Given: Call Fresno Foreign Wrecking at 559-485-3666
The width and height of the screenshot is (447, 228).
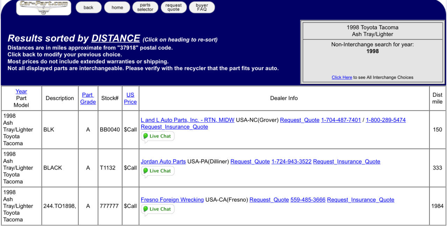Looking at the screenshot, I should 308,200.
